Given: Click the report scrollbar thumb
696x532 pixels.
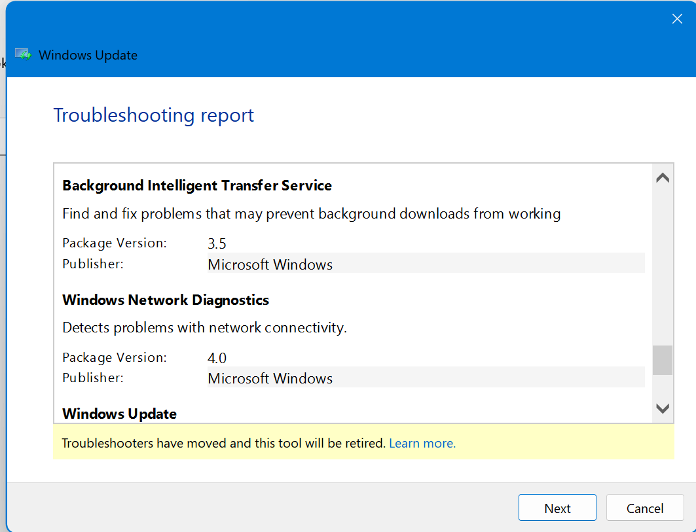Looking at the screenshot, I should (x=662, y=361).
